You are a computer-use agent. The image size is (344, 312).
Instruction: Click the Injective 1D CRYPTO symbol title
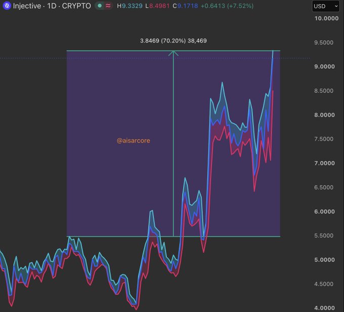pos(52,6)
